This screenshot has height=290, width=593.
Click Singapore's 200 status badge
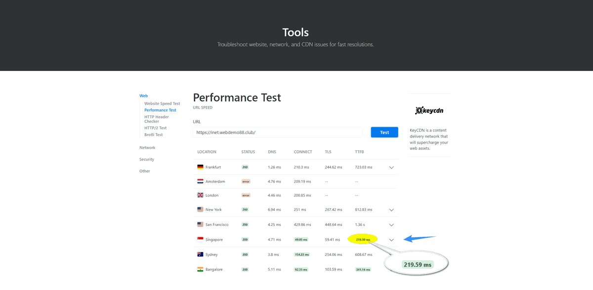click(245, 240)
